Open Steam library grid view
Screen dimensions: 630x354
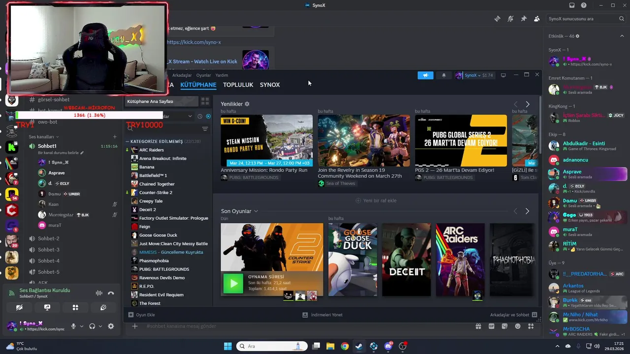click(205, 101)
